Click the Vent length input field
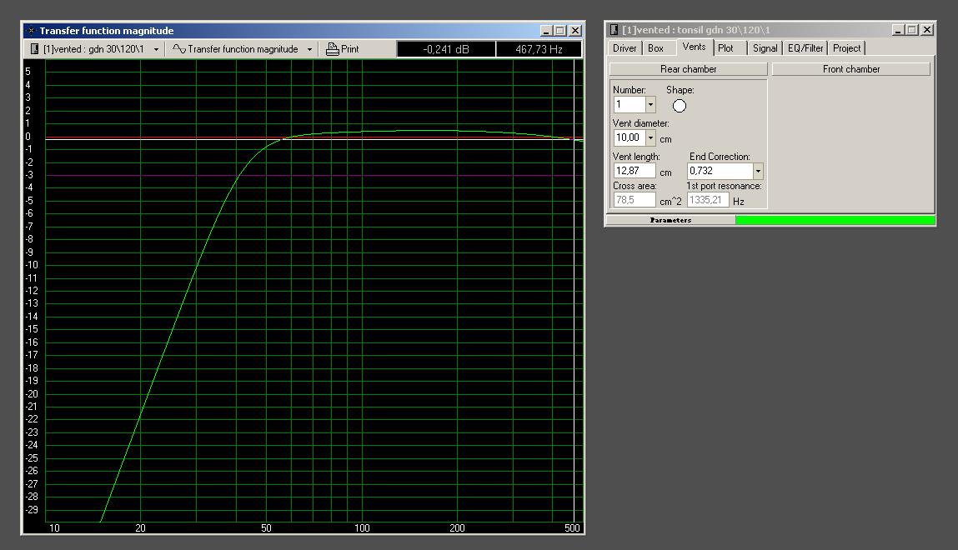The height and width of the screenshot is (550, 958). click(x=634, y=171)
